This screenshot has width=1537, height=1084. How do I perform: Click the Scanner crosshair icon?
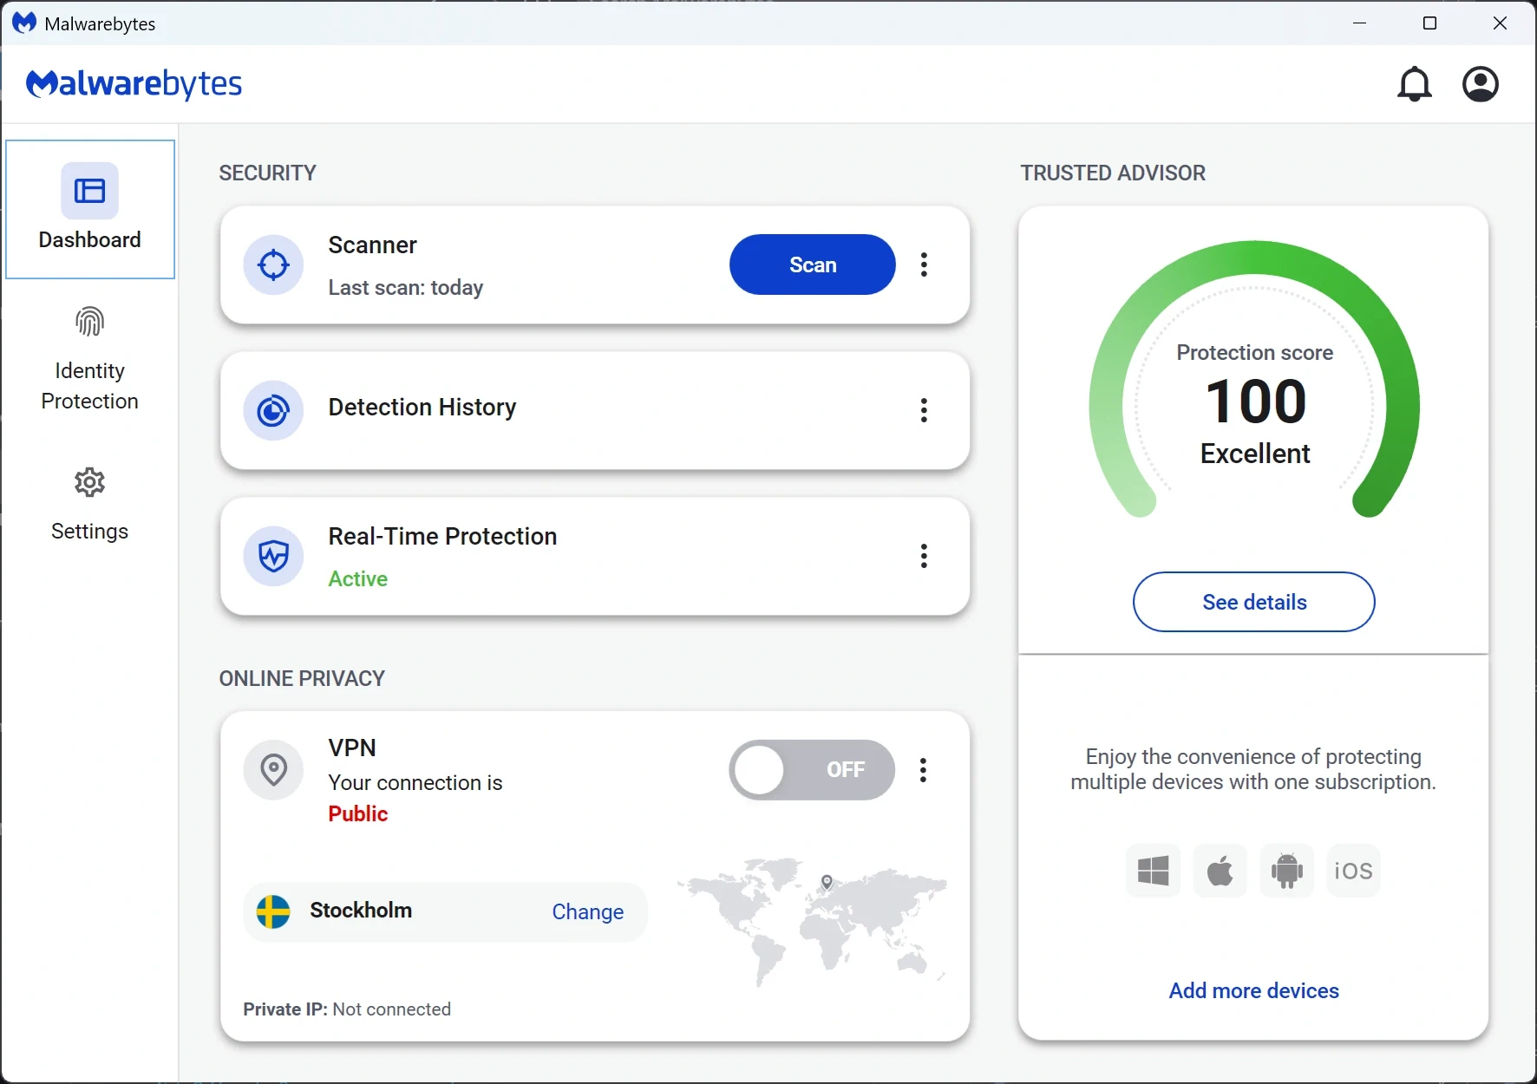(273, 264)
